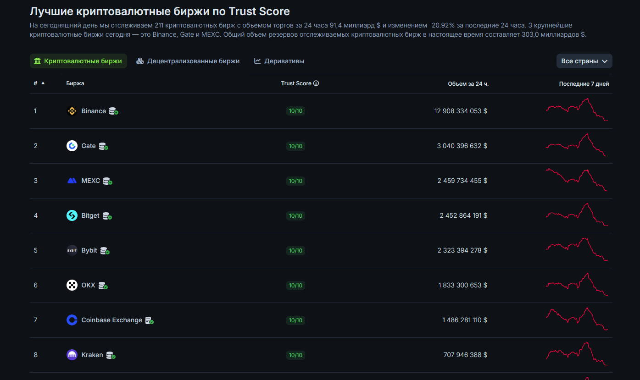Open the MEXC exchange link
The height and width of the screenshot is (380, 640).
point(91,181)
